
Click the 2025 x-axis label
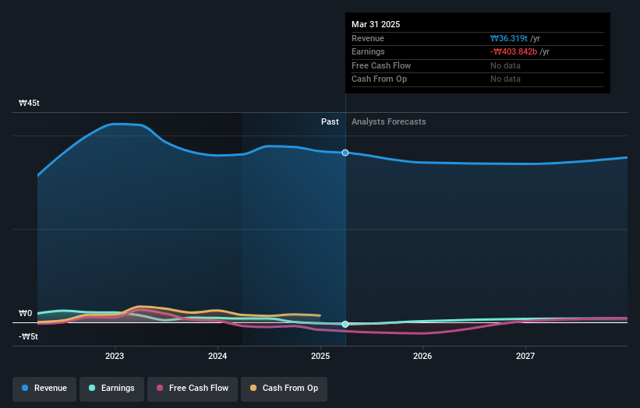(320, 357)
